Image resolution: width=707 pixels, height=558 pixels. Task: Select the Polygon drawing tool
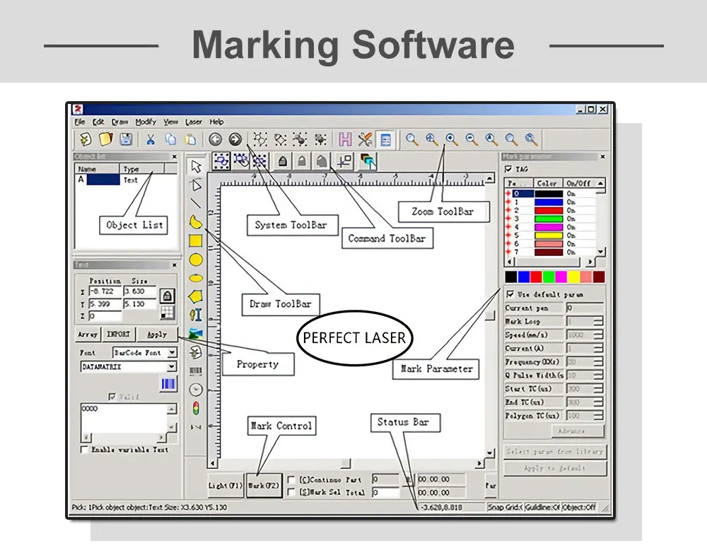196,296
